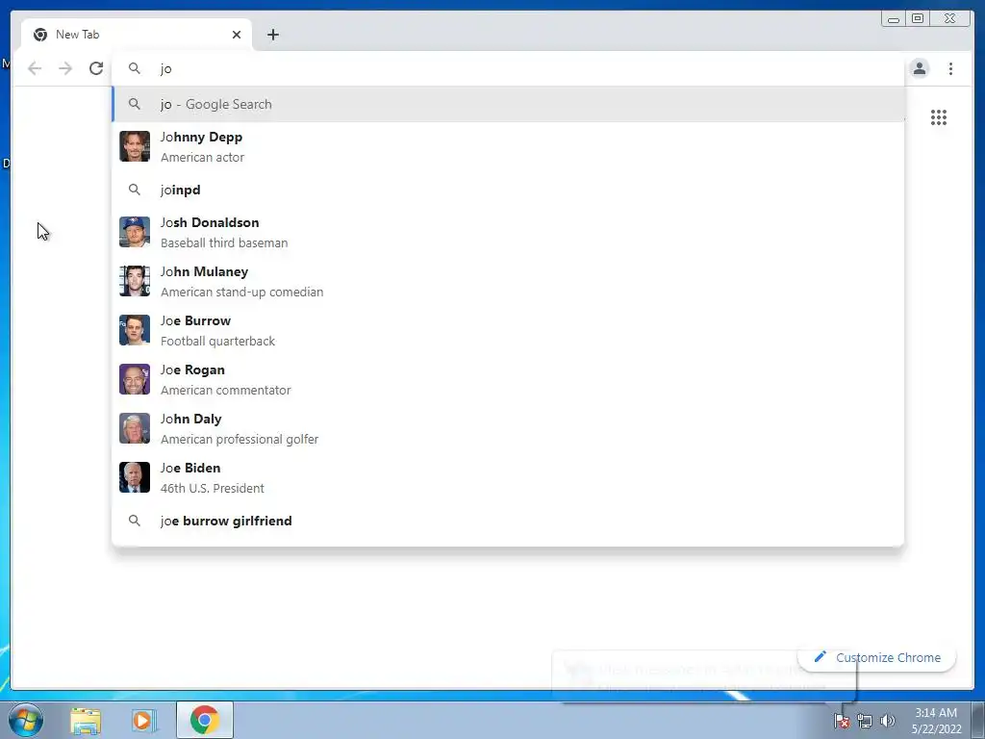Click search icon beside joe burrow girlfriend
The width and height of the screenshot is (985, 739).
tap(135, 521)
